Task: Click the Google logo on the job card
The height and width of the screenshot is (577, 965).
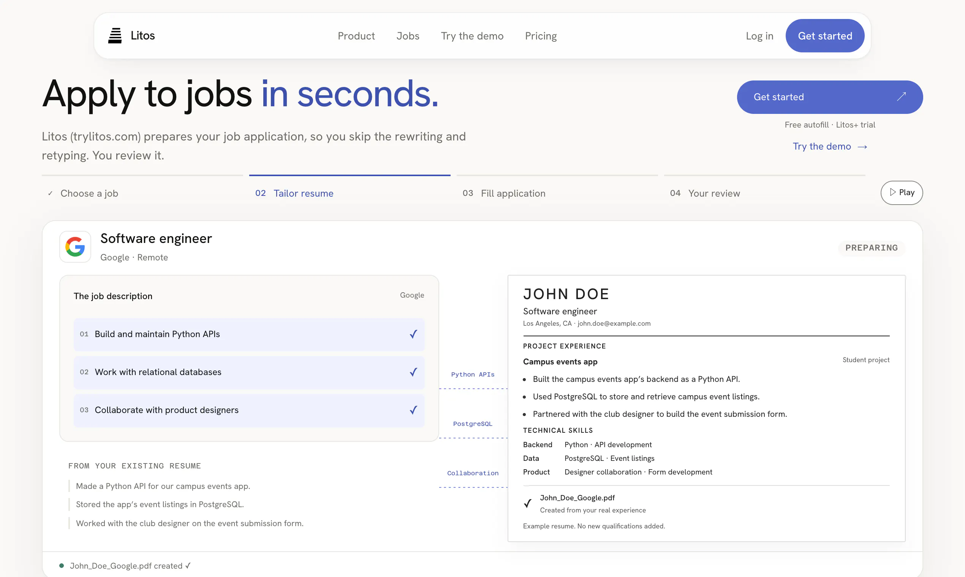Action: click(75, 247)
